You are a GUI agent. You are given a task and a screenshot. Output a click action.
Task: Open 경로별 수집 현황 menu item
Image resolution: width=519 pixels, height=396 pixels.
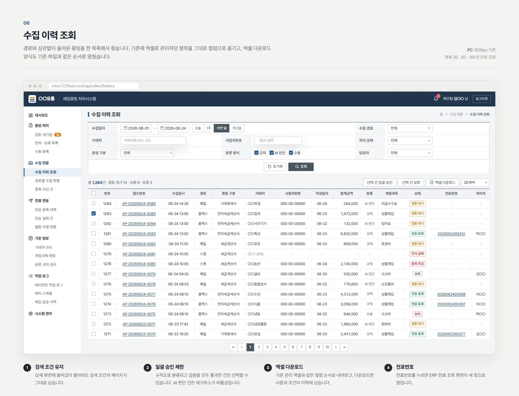(47, 180)
